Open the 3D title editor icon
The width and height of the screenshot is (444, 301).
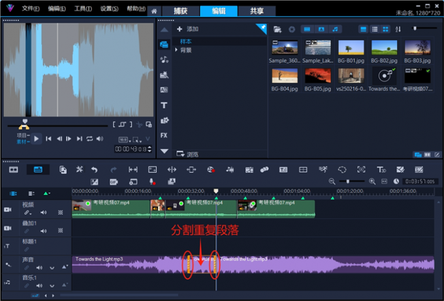pos(381,169)
